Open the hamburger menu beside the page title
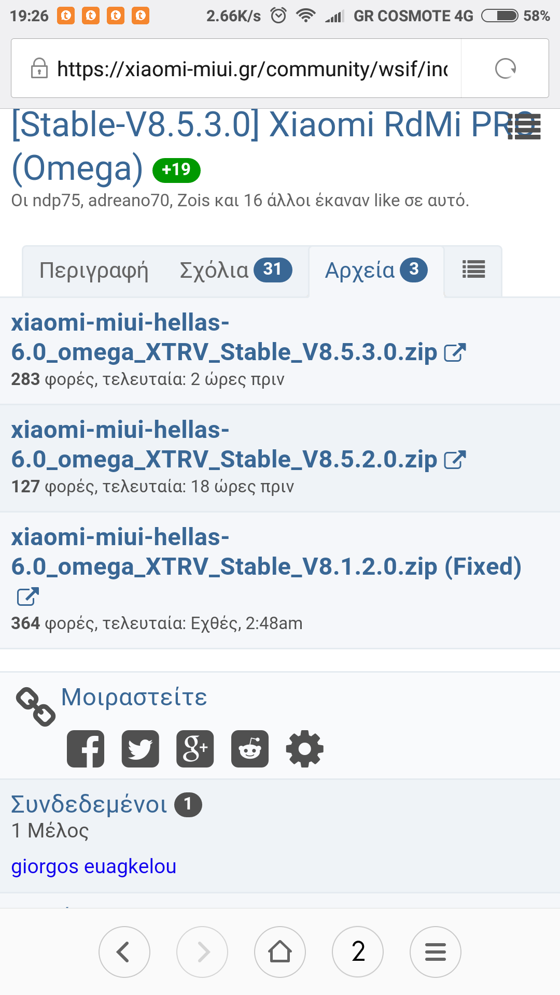The width and height of the screenshot is (560, 995). [524, 126]
